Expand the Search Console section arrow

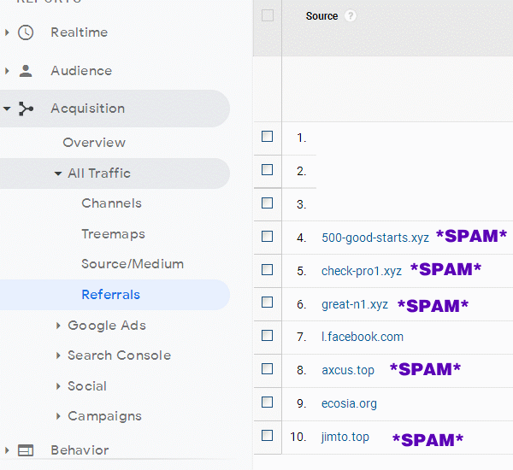58,355
